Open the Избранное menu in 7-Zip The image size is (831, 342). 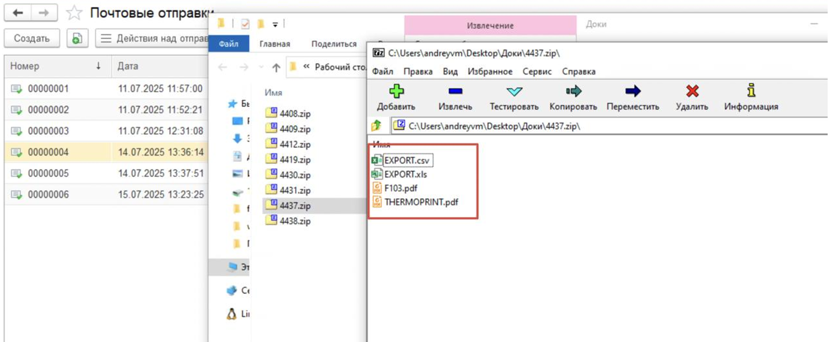pos(490,72)
